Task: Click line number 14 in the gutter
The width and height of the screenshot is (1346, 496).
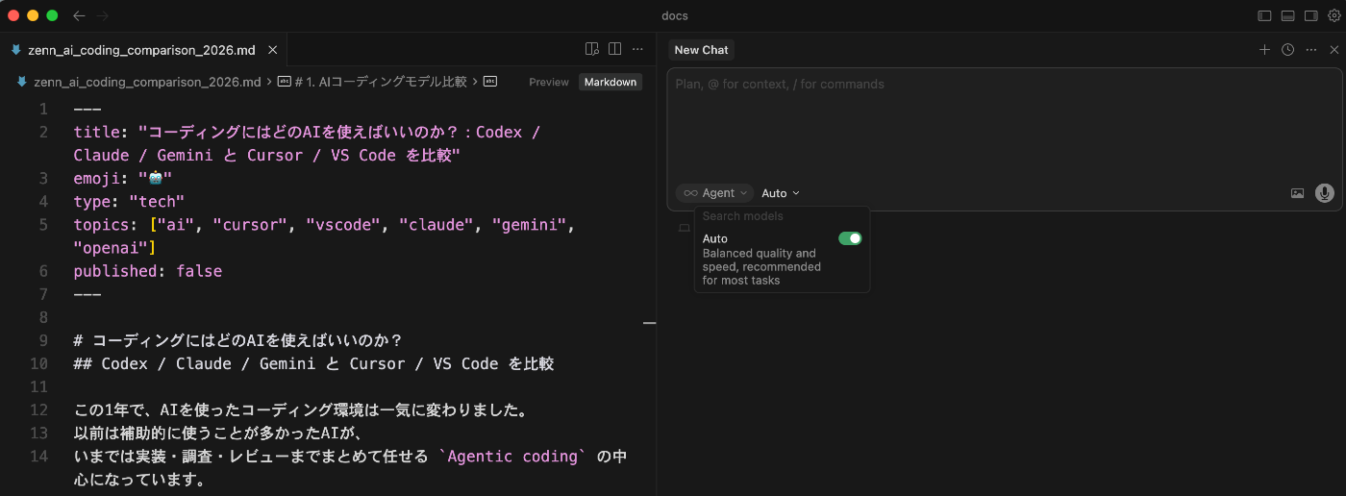Action: (38, 456)
